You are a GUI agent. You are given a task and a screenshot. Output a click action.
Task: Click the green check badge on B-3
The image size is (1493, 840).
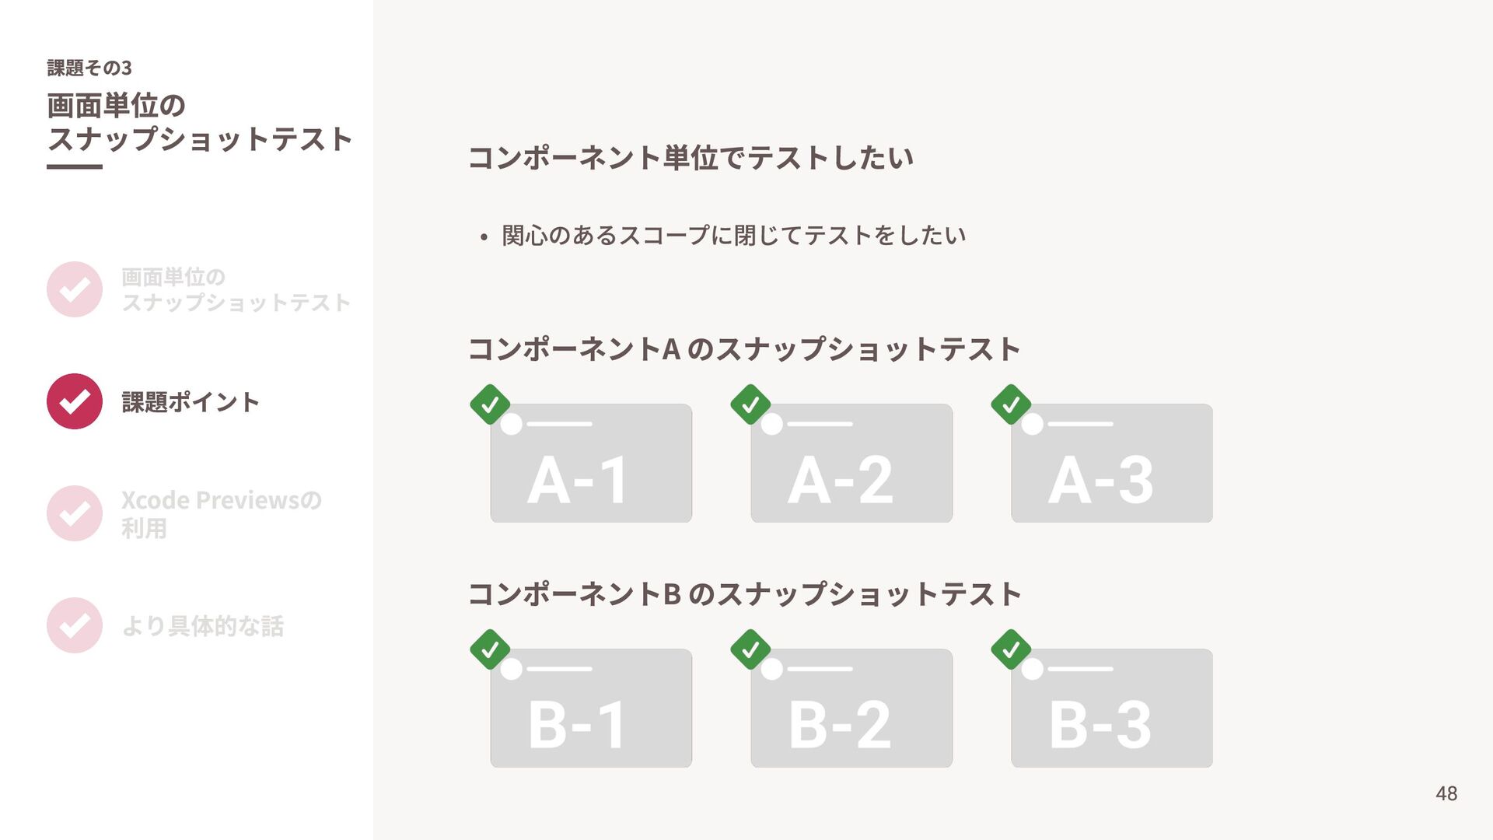(x=1011, y=649)
